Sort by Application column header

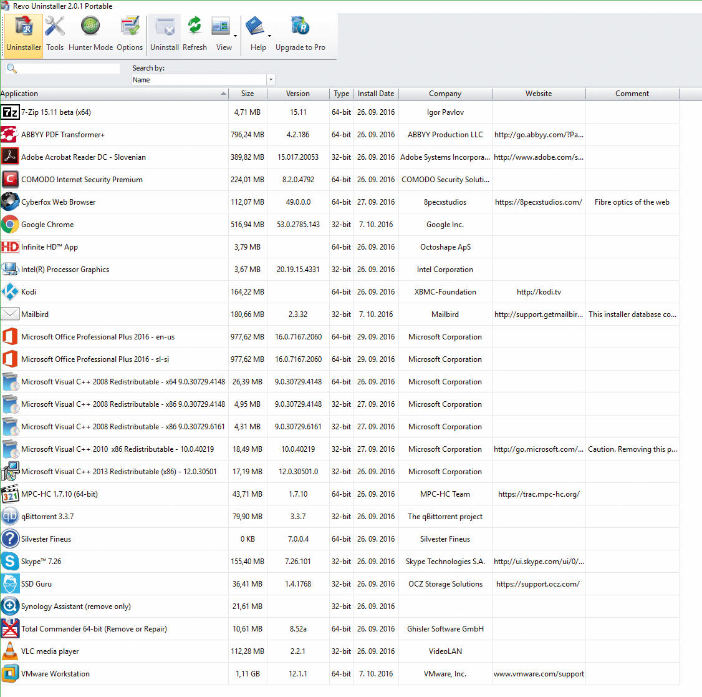coord(114,94)
